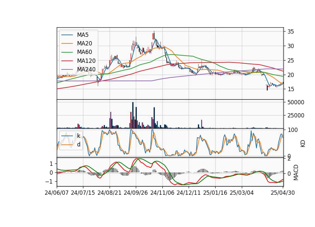Select the MA60 legend label
The image size is (315, 227).
pos(84,52)
